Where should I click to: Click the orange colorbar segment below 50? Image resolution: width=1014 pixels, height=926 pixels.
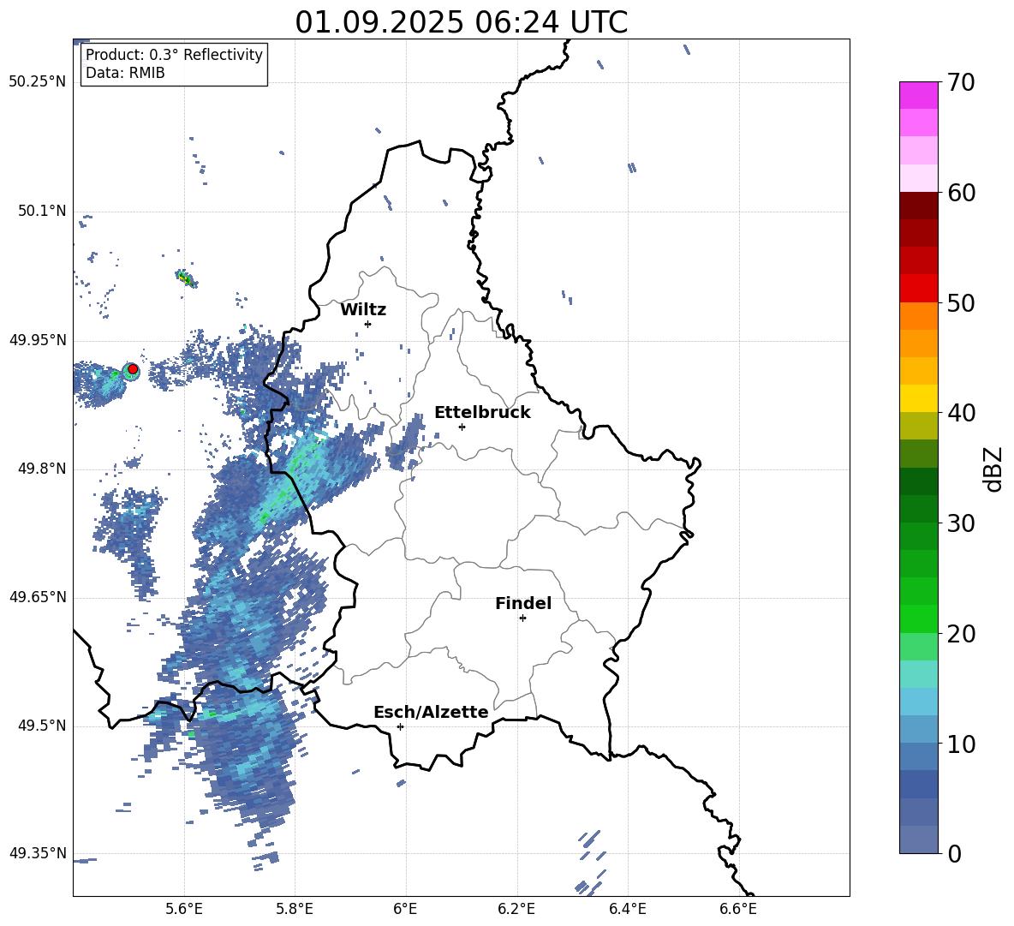[x=918, y=316]
